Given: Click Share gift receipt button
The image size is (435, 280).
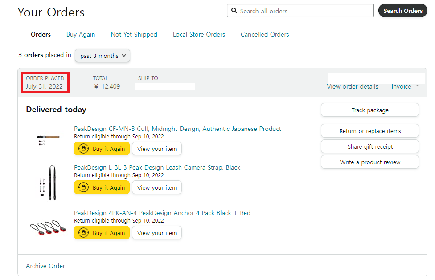Looking at the screenshot, I should [370, 146].
